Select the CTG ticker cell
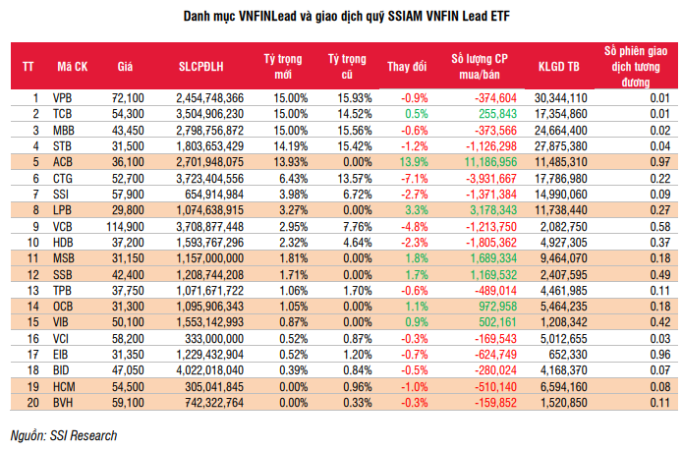Image resolution: width=682 pixels, height=450 pixels. pyautogui.click(x=63, y=178)
